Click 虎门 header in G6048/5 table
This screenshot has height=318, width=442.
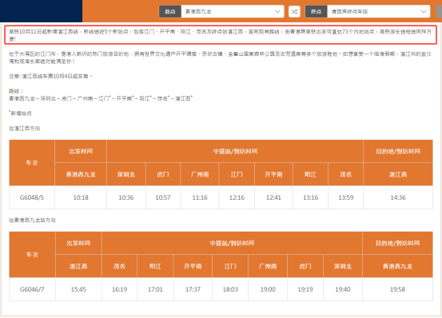point(163,174)
